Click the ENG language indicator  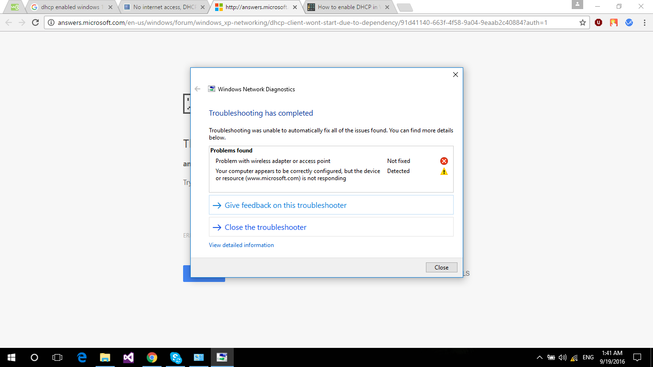588,357
